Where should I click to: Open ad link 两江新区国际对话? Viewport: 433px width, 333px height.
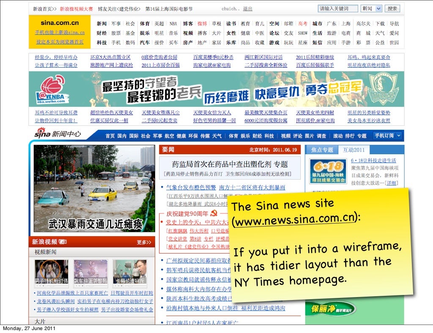(263, 57)
